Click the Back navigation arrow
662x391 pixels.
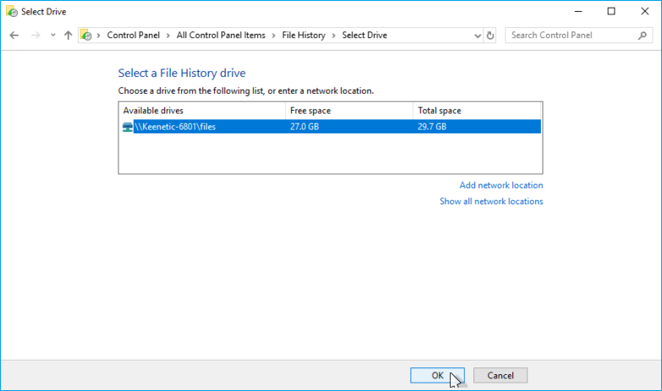tap(14, 35)
